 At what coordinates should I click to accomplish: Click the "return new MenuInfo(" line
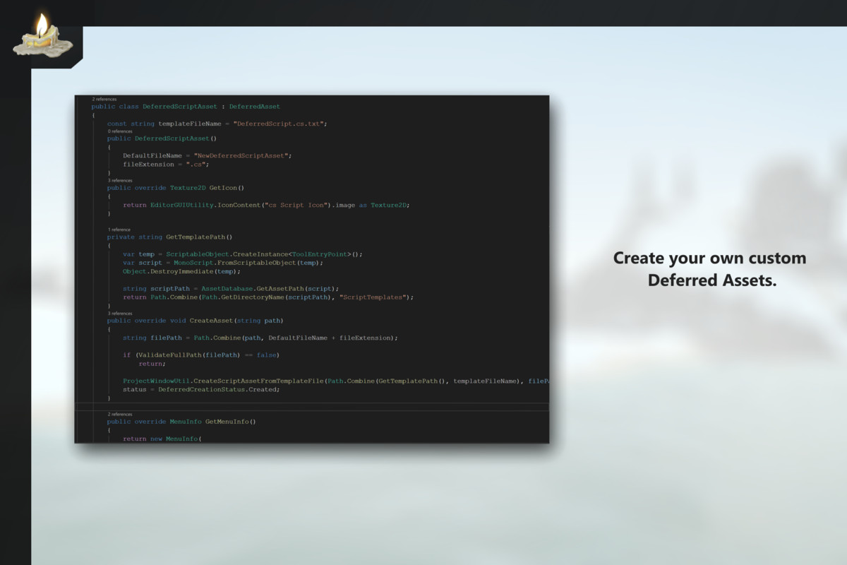point(162,439)
